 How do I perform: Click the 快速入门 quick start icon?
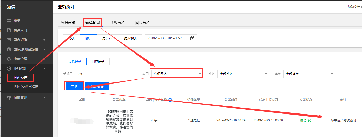click(x=9, y=30)
